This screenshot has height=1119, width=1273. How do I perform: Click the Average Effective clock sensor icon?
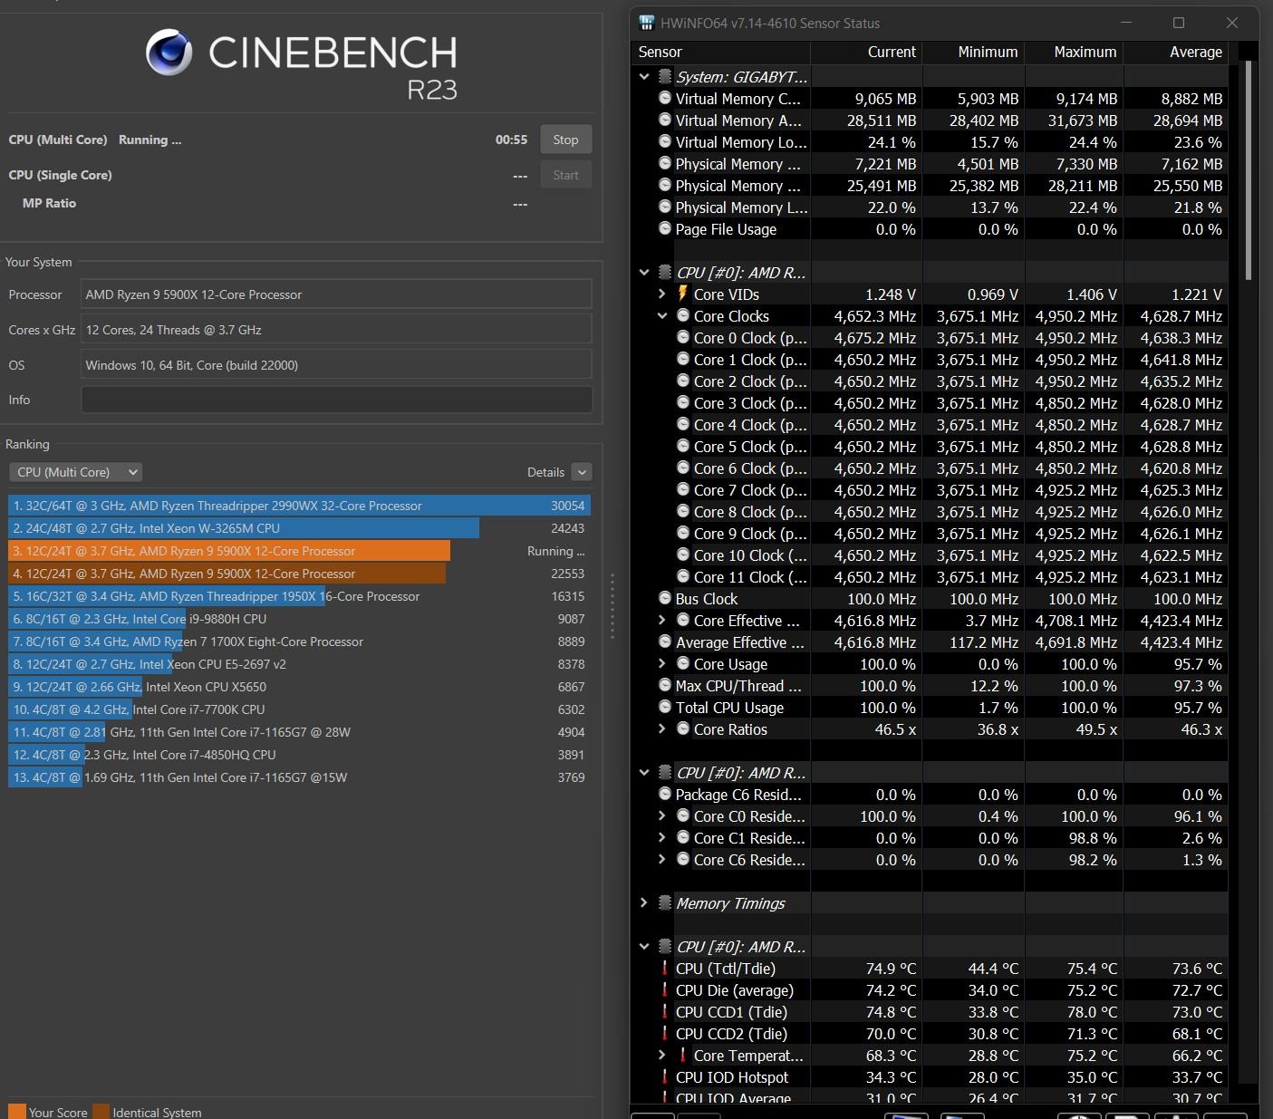(x=665, y=641)
